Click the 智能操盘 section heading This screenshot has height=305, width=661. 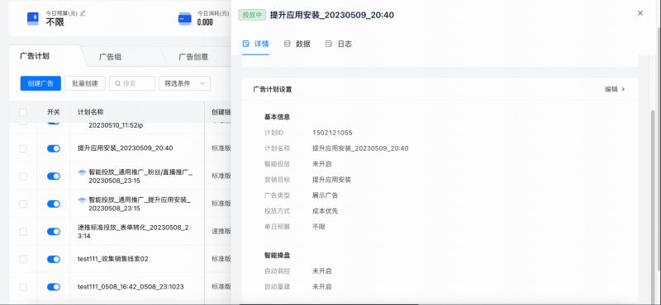click(277, 256)
